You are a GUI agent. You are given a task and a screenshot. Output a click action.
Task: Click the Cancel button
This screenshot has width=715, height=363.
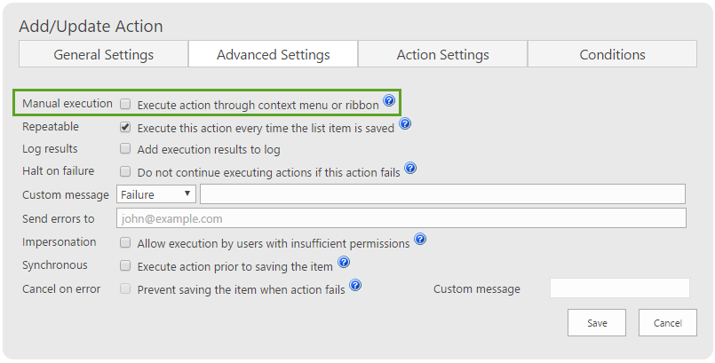click(x=668, y=322)
